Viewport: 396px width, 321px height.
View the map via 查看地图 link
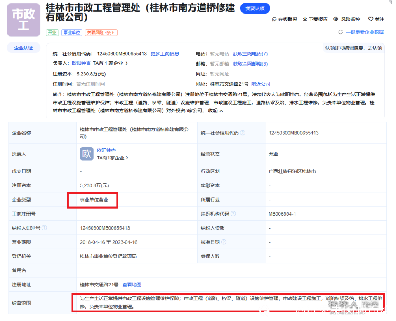(132, 284)
